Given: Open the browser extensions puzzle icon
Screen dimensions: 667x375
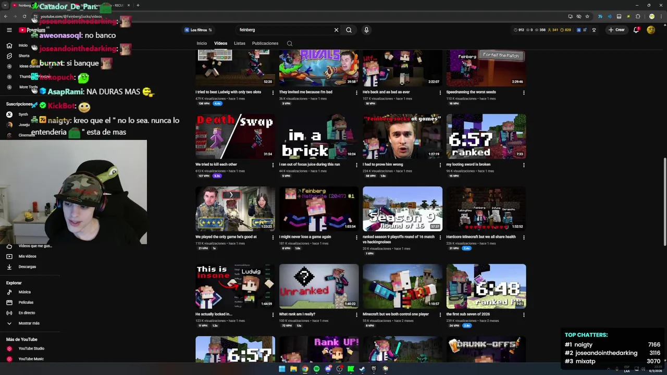Looking at the screenshot, I should click(638, 16).
